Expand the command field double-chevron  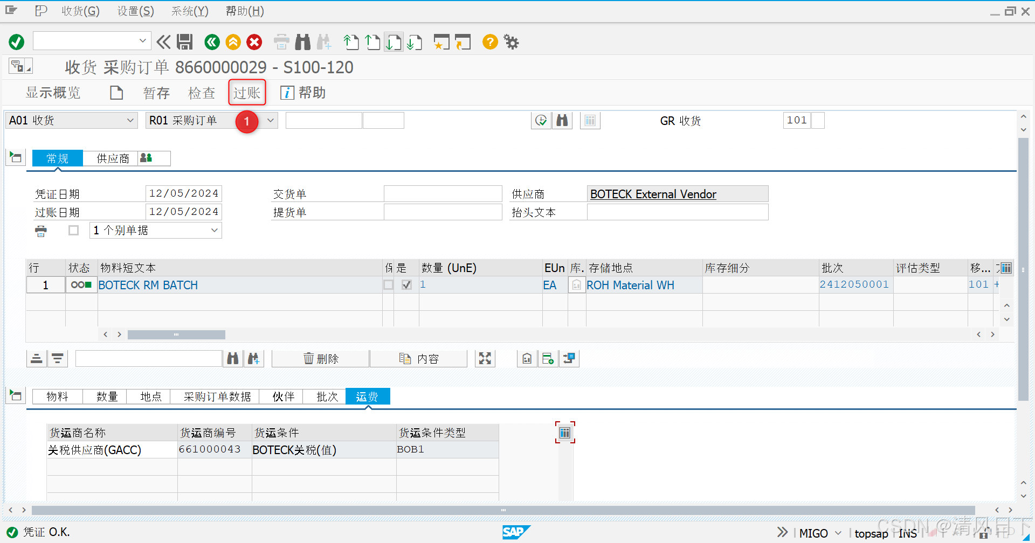pyautogui.click(x=163, y=41)
